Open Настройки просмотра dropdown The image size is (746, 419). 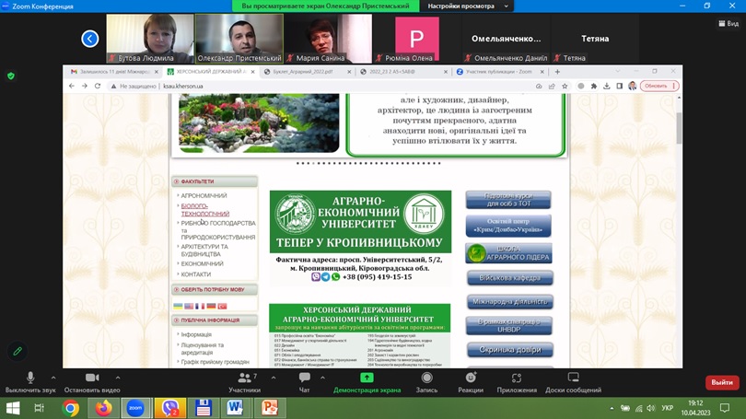point(468,6)
